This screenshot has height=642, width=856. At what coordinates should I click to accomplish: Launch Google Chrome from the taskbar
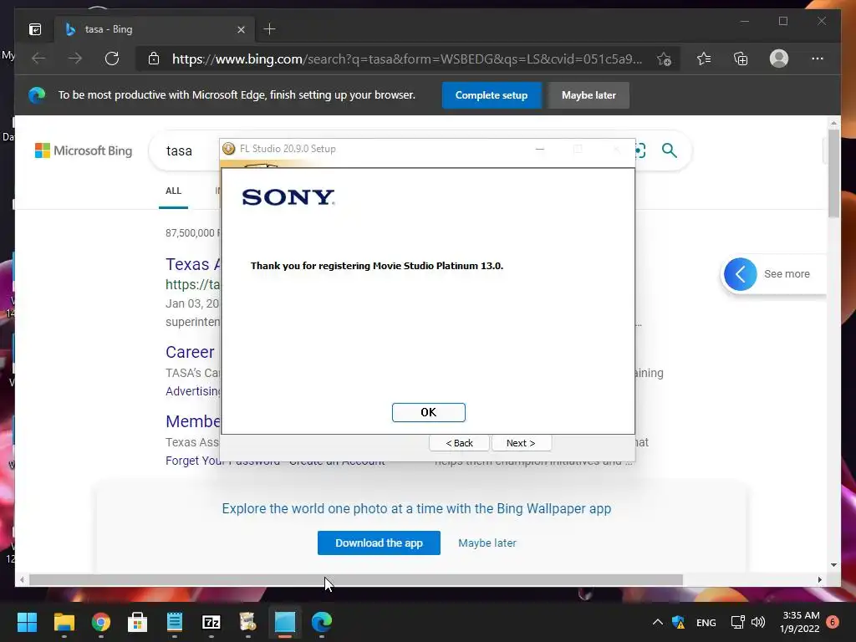point(100,622)
